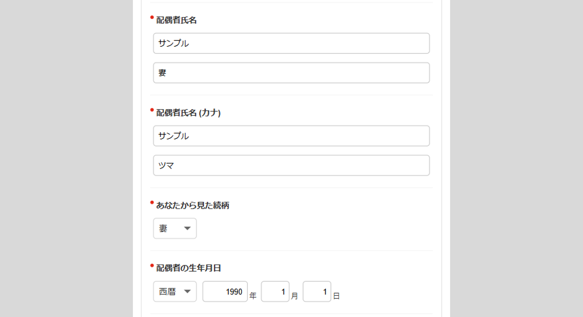The height and width of the screenshot is (317, 583).
Task: Open the 西暦 calendar type dropdown
Action: (175, 291)
